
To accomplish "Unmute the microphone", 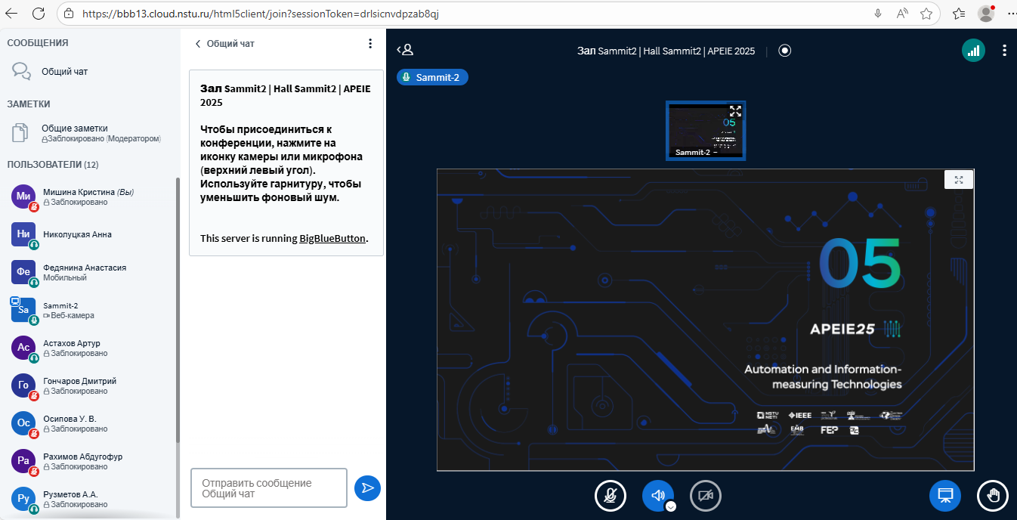I will click(x=610, y=496).
